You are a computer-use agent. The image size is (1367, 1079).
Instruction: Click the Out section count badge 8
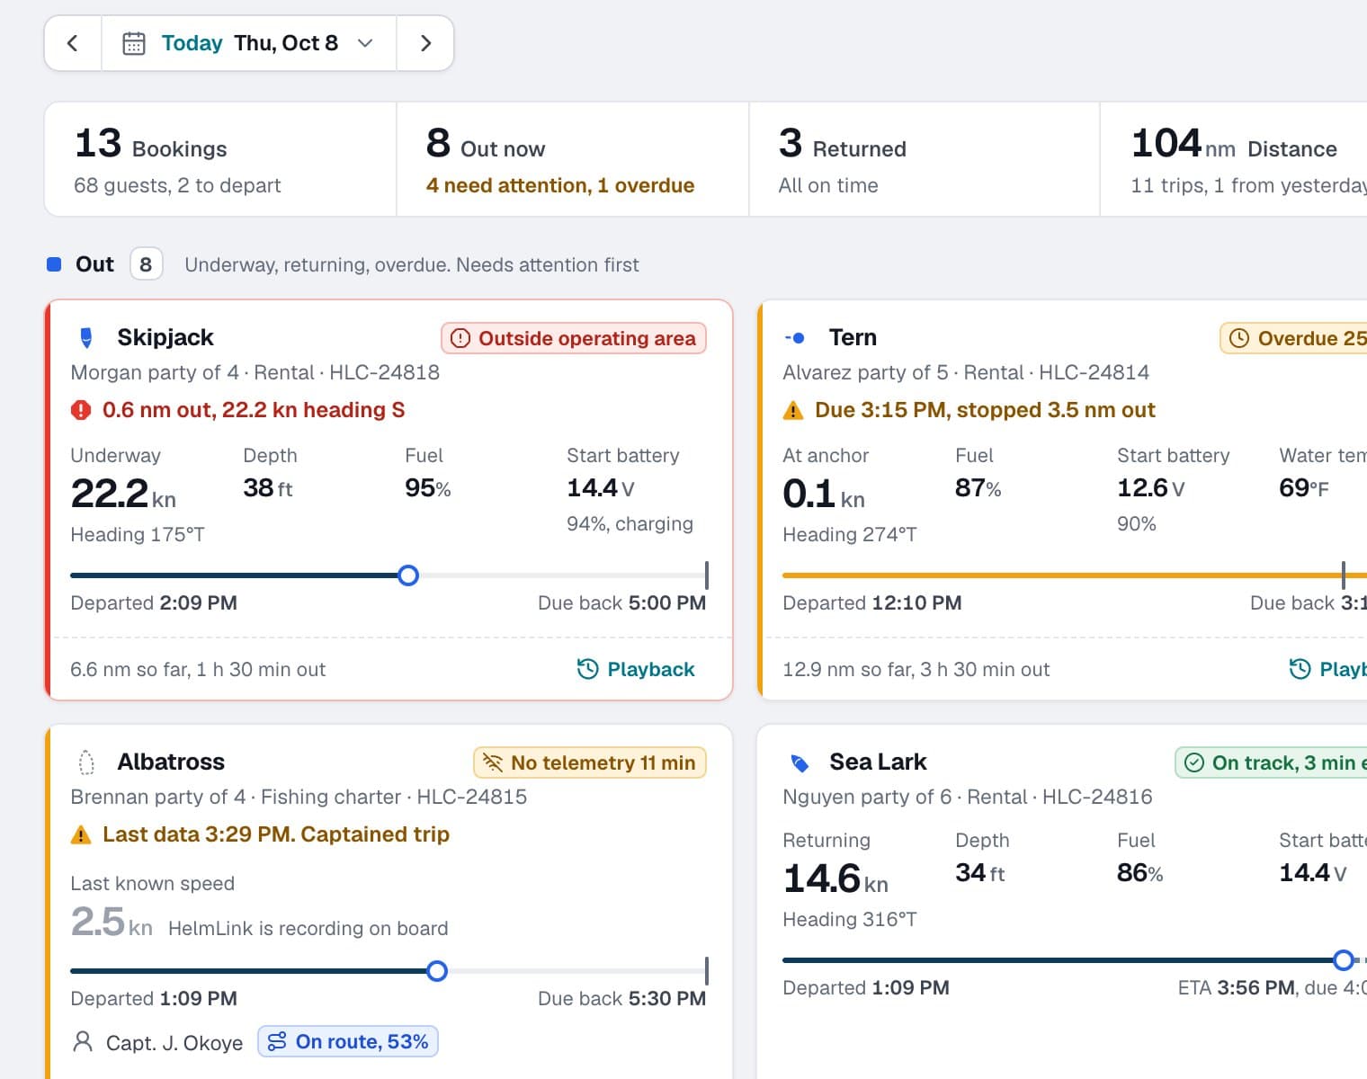pyautogui.click(x=146, y=264)
